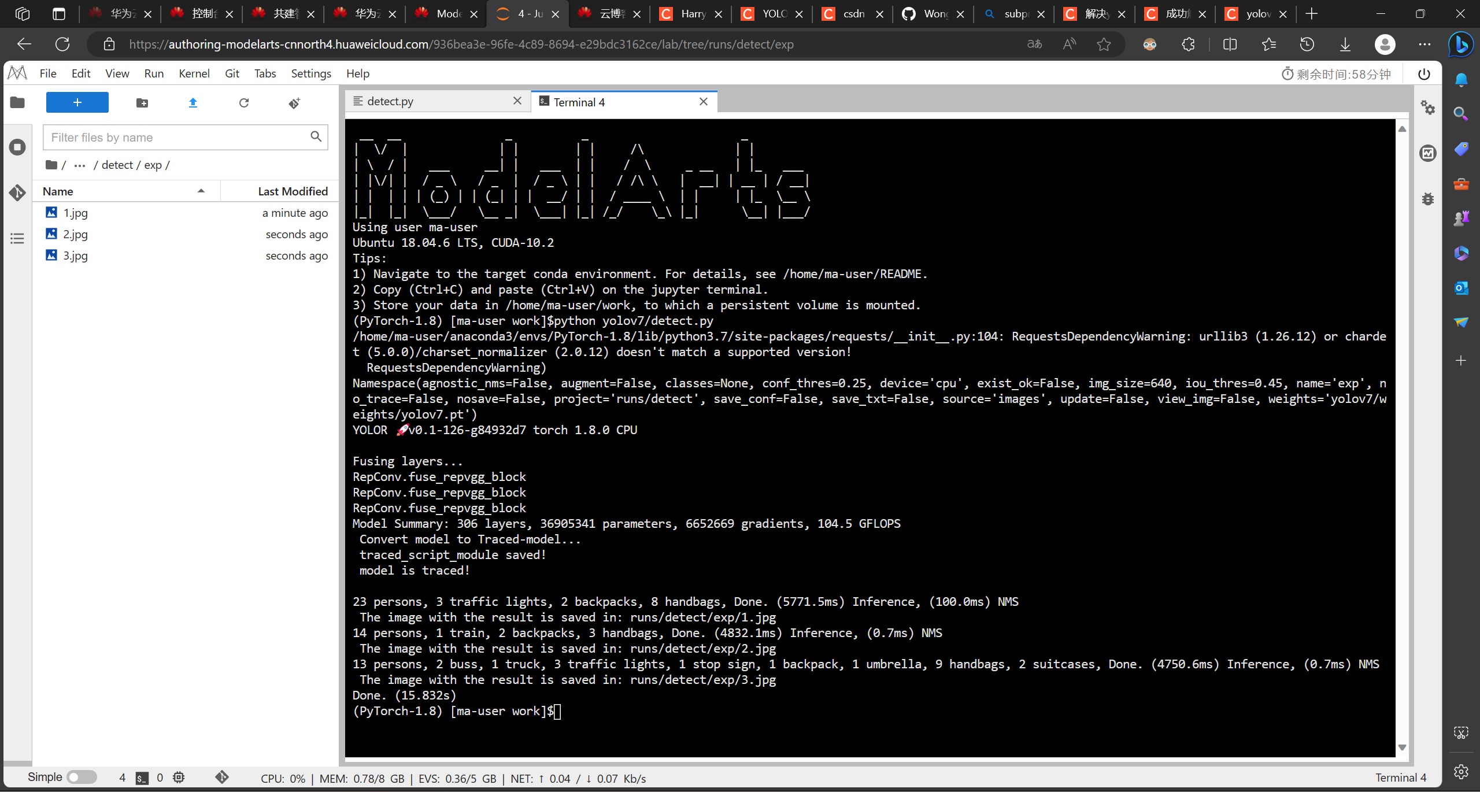Image resolution: width=1480 pixels, height=792 pixels.
Task: Click the power stop button near timer
Action: 1424,74
